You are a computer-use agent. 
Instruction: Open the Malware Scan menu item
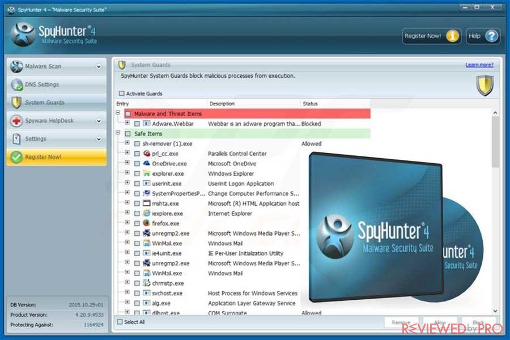pos(56,66)
